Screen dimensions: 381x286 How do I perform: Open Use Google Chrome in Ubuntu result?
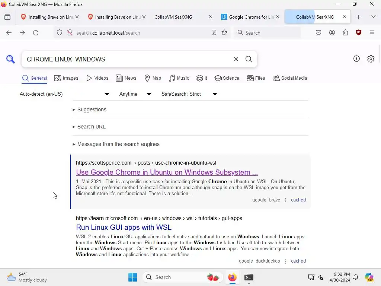[167, 172]
